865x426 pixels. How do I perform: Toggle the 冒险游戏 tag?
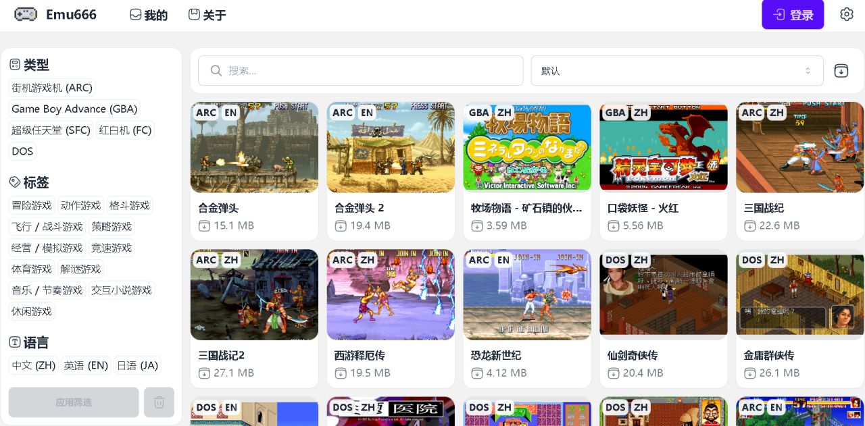pyautogui.click(x=32, y=205)
